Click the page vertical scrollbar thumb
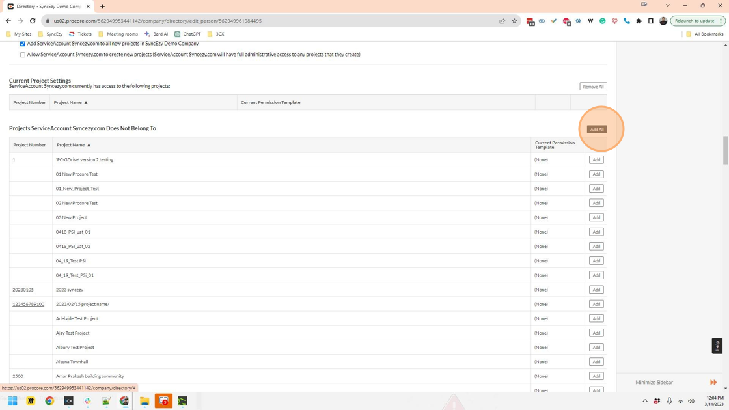Screen dimensions: 729x410 [x=726, y=150]
